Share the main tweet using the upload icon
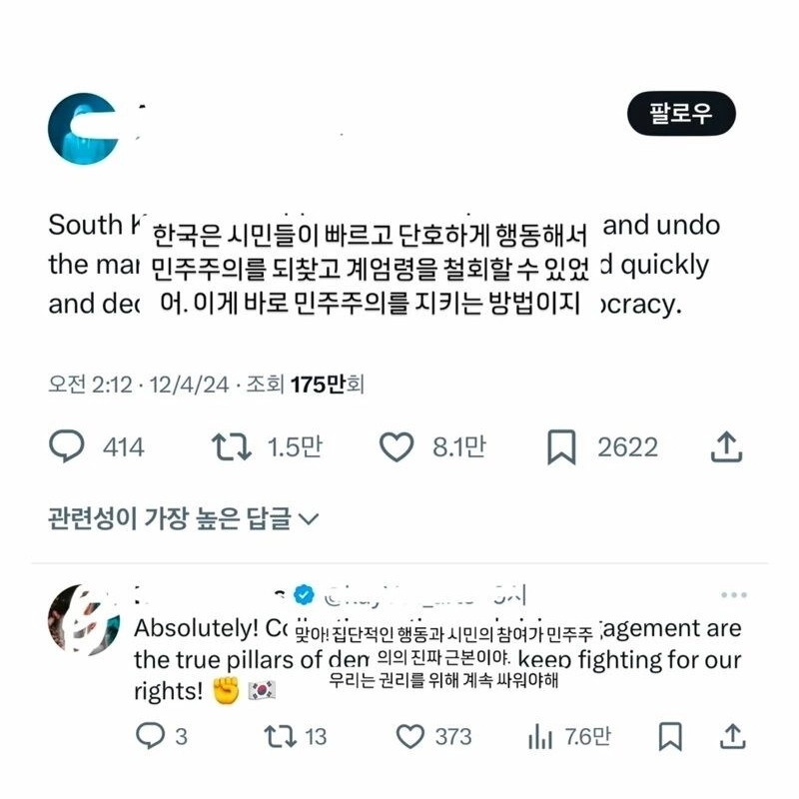 coord(726,446)
